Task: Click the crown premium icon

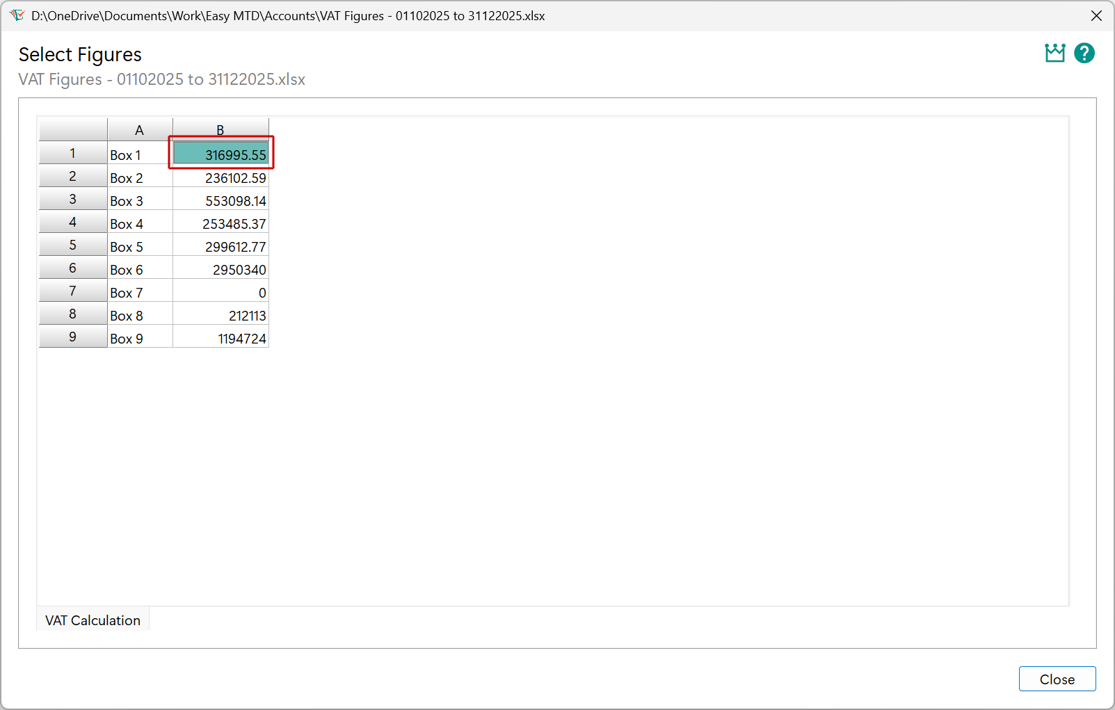Action: tap(1054, 54)
